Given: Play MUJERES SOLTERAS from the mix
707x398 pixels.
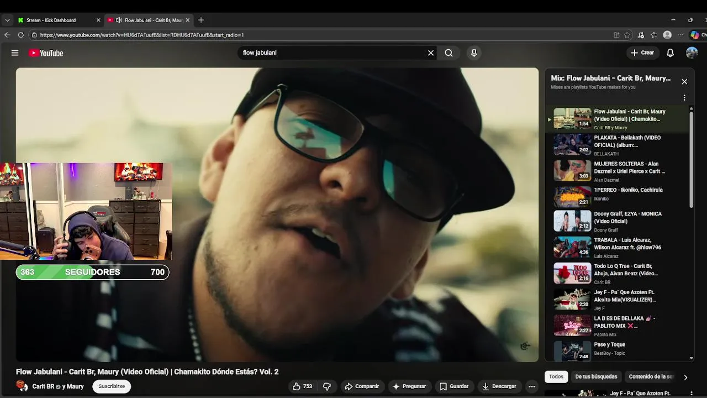Looking at the screenshot, I should pos(619,171).
